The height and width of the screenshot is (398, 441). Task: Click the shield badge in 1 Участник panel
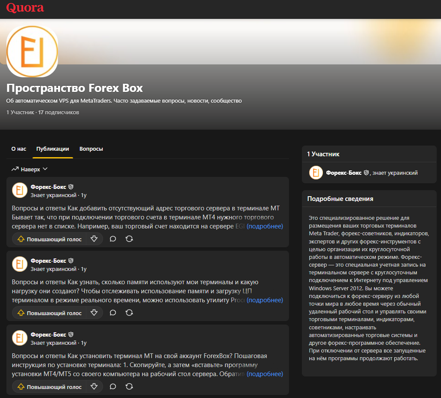click(366, 173)
